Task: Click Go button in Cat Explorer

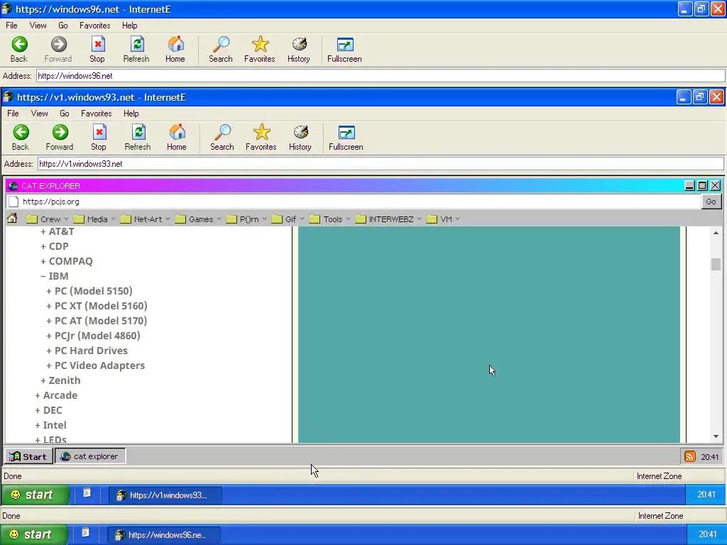Action: click(x=711, y=202)
